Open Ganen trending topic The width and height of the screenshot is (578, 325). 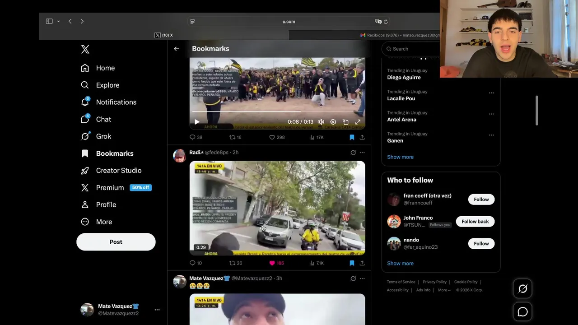coord(395,141)
